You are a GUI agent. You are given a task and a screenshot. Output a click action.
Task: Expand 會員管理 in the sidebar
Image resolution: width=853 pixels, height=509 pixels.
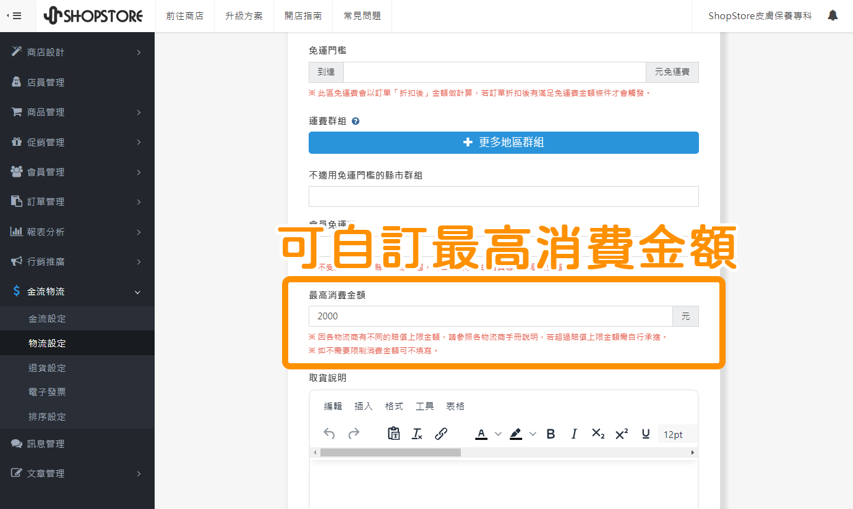click(77, 172)
